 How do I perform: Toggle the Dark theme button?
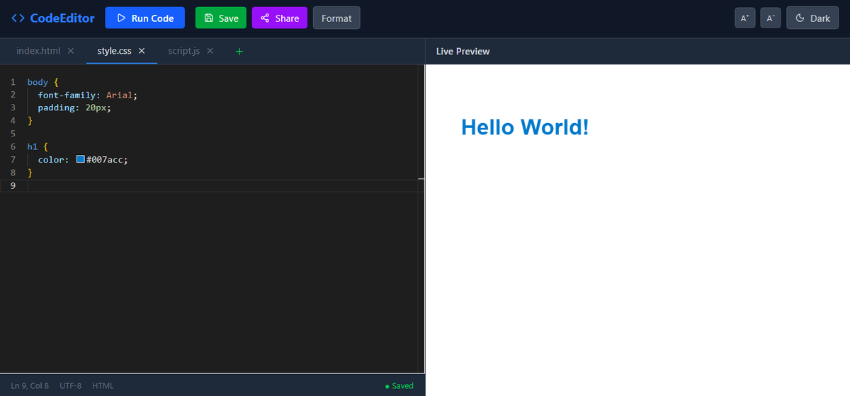point(812,18)
